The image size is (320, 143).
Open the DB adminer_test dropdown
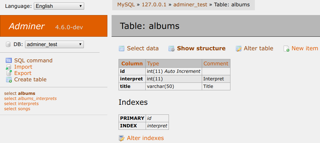click(54, 45)
